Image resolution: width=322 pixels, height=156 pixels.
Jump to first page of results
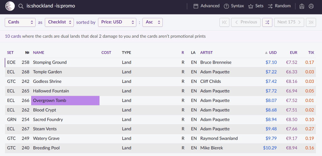[x=224, y=22]
